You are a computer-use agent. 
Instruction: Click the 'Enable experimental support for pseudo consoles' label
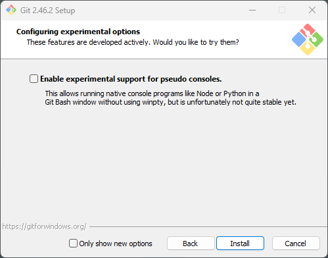(131, 79)
